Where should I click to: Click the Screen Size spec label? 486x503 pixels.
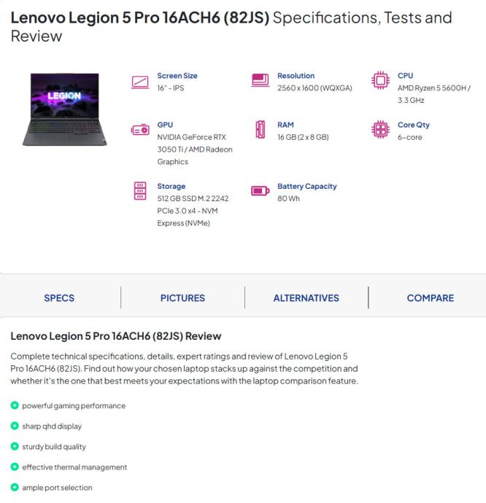click(177, 76)
